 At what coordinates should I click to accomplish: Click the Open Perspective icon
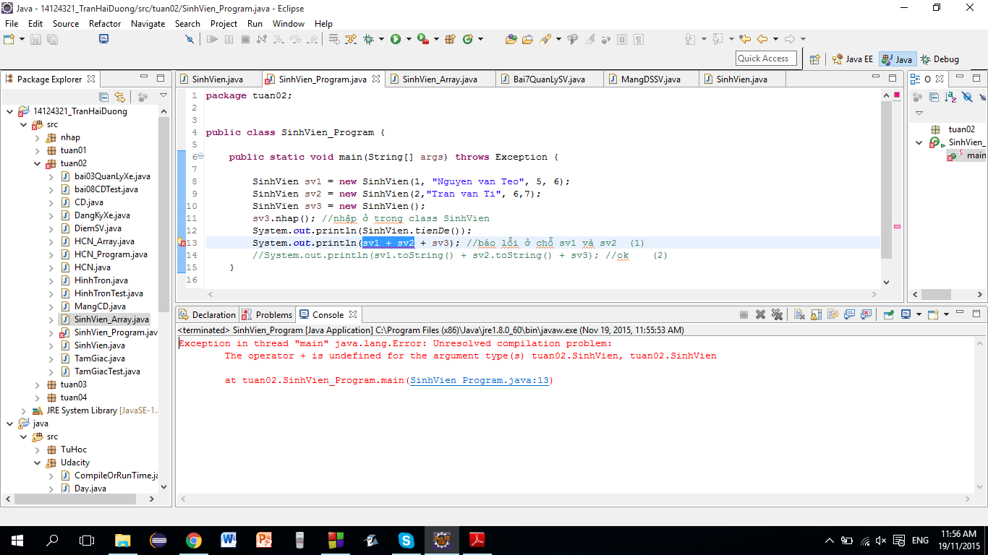click(814, 59)
